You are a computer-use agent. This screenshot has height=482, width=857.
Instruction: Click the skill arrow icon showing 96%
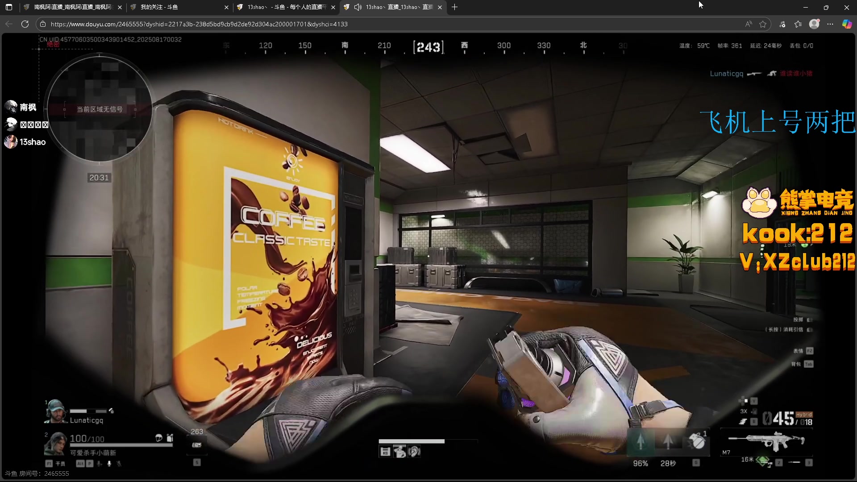pyautogui.click(x=641, y=441)
